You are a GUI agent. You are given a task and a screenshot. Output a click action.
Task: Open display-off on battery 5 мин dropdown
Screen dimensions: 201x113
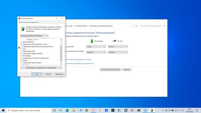click(96, 47)
